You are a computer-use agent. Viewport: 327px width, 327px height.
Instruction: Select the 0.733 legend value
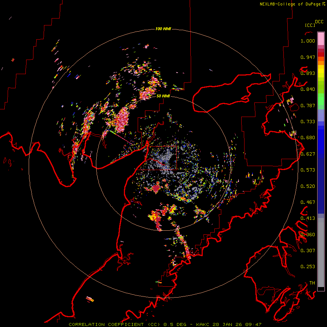point(308,122)
